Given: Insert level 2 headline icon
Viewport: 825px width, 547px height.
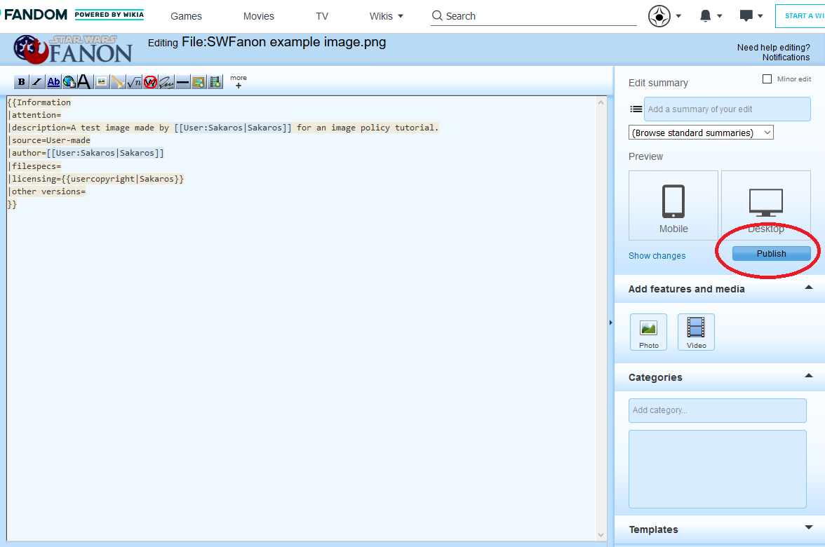Looking at the screenshot, I should point(85,81).
